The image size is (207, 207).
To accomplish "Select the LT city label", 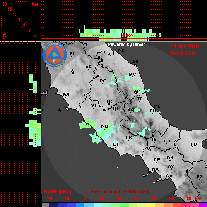I will click(116, 144).
